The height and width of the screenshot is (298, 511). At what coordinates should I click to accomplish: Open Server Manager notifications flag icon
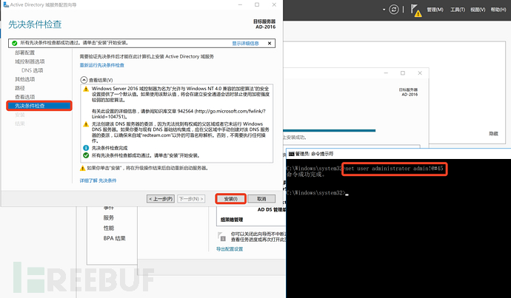(x=415, y=10)
